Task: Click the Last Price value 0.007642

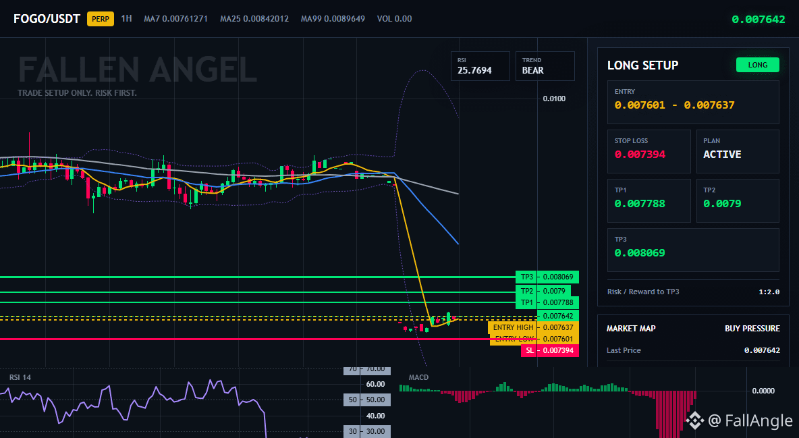Action: point(762,350)
